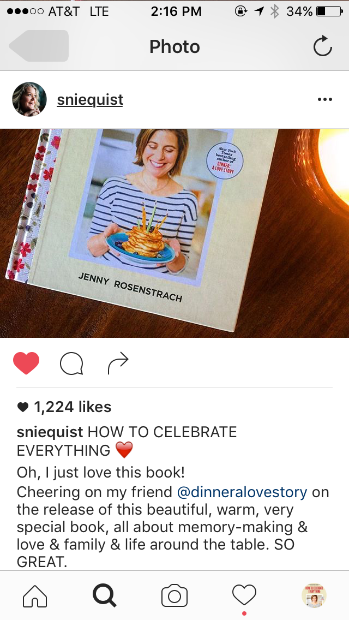
Task: Tap the back arrow button
Action: click(x=39, y=46)
